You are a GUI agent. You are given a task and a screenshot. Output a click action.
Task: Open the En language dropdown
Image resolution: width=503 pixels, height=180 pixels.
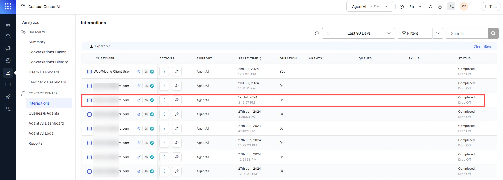[x=415, y=7]
